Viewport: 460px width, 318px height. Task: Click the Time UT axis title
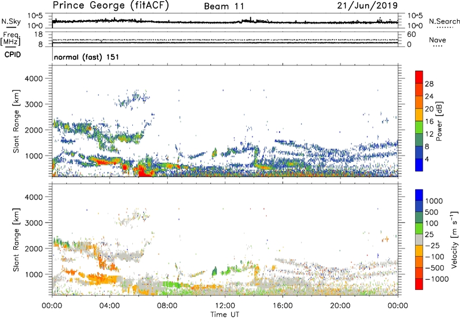tap(225, 315)
